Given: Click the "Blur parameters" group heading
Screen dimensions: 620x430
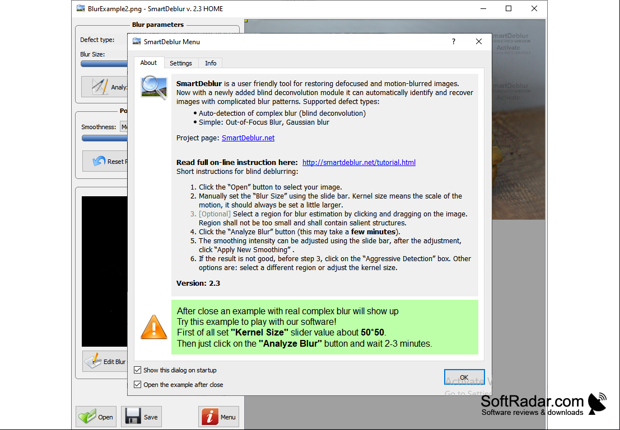Looking at the screenshot, I should [158, 25].
